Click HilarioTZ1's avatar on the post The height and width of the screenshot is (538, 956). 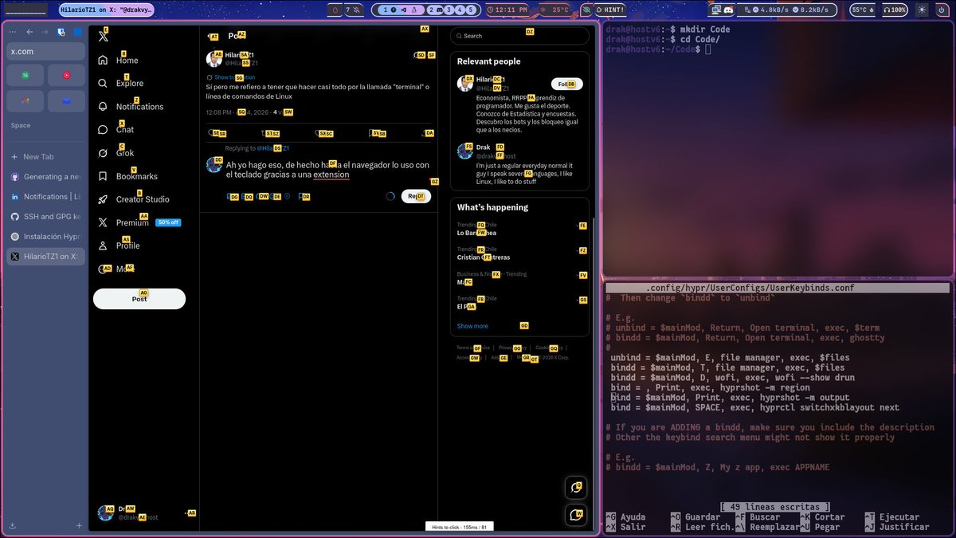(214, 59)
